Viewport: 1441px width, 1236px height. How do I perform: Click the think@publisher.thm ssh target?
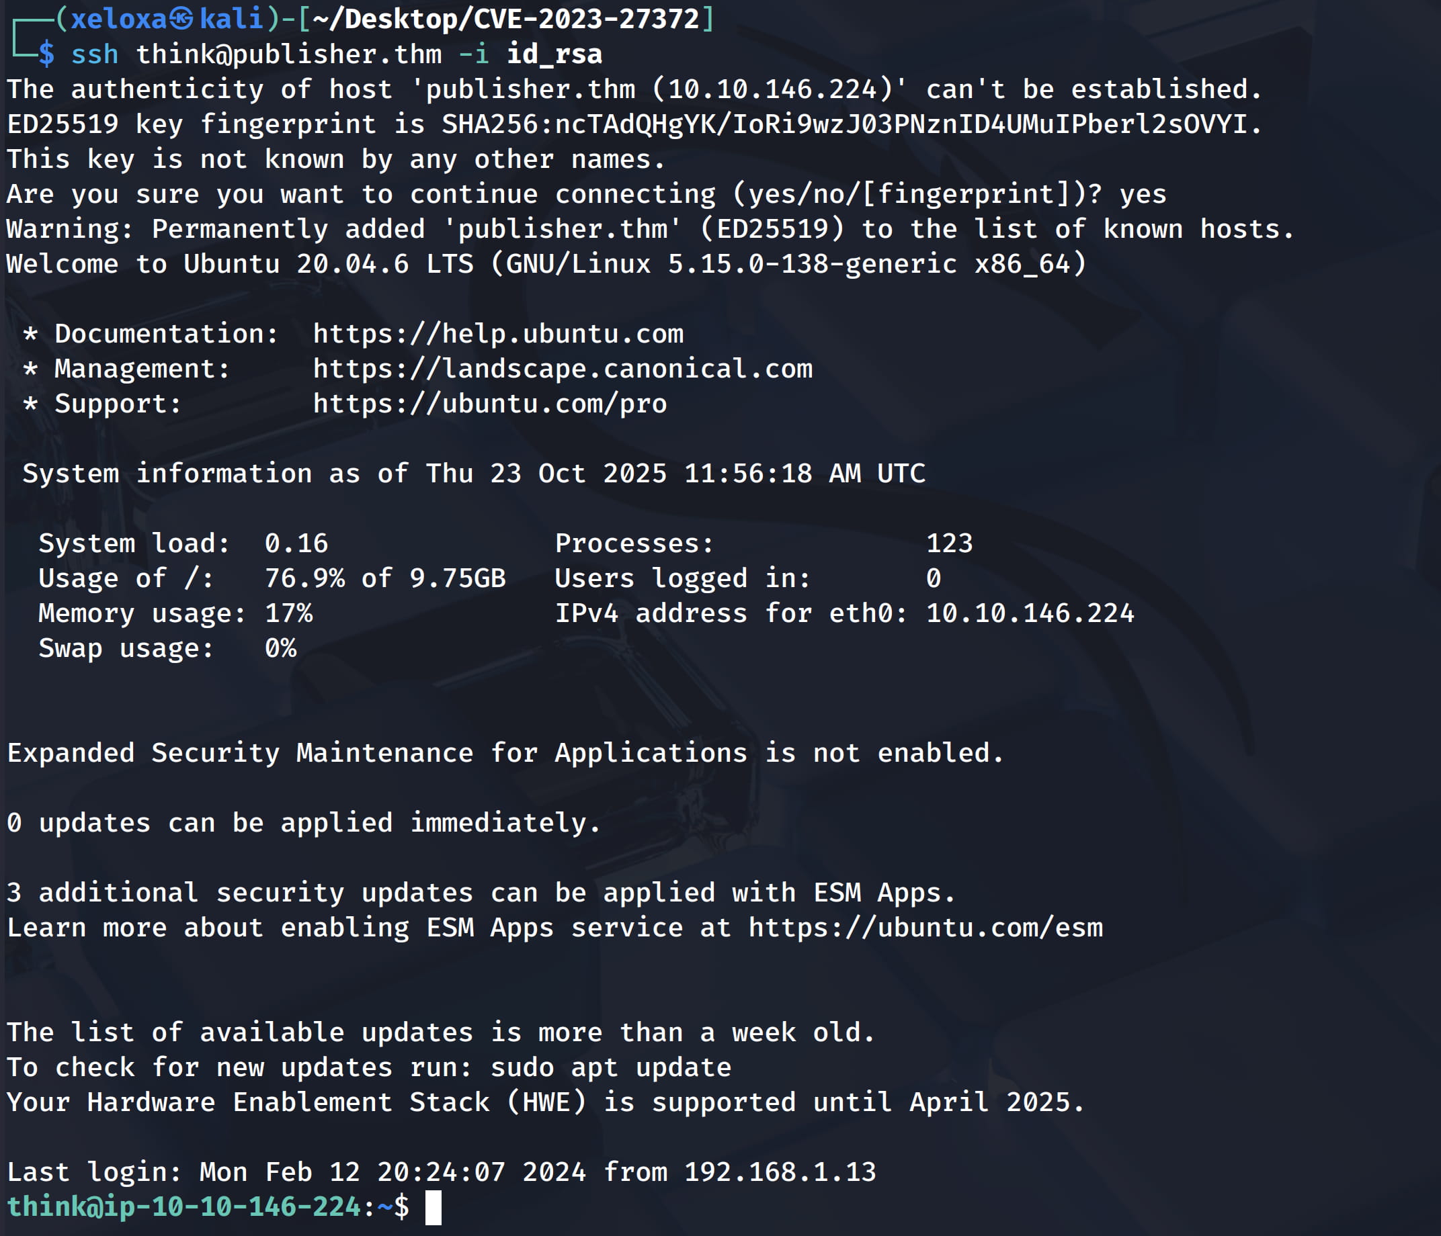288,54
